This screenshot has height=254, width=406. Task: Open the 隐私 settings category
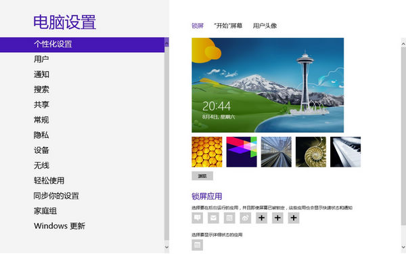[41, 135]
